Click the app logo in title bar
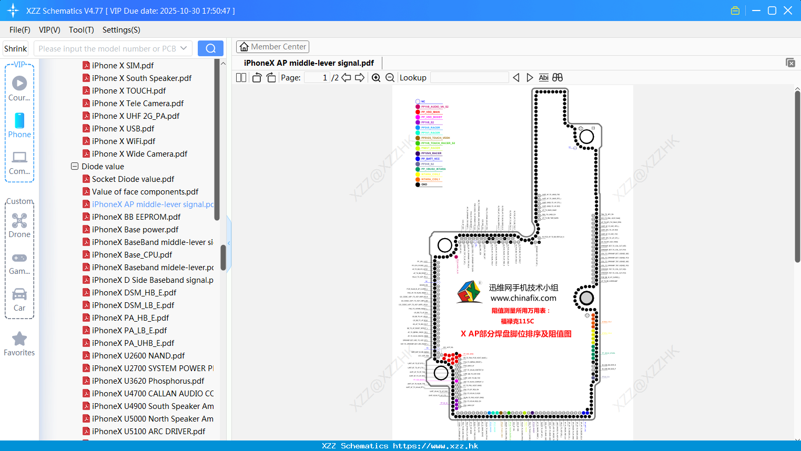The height and width of the screenshot is (451, 801). (x=13, y=11)
